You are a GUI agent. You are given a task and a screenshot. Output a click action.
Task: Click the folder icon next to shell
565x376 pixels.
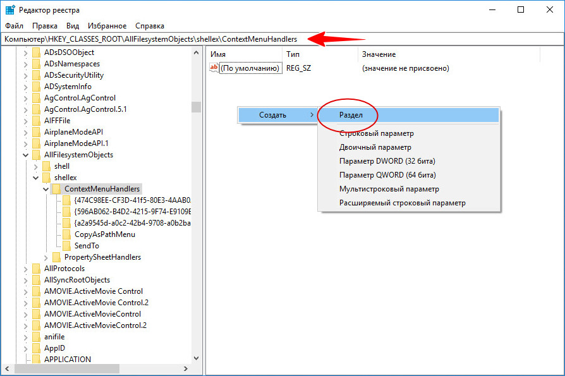click(47, 166)
